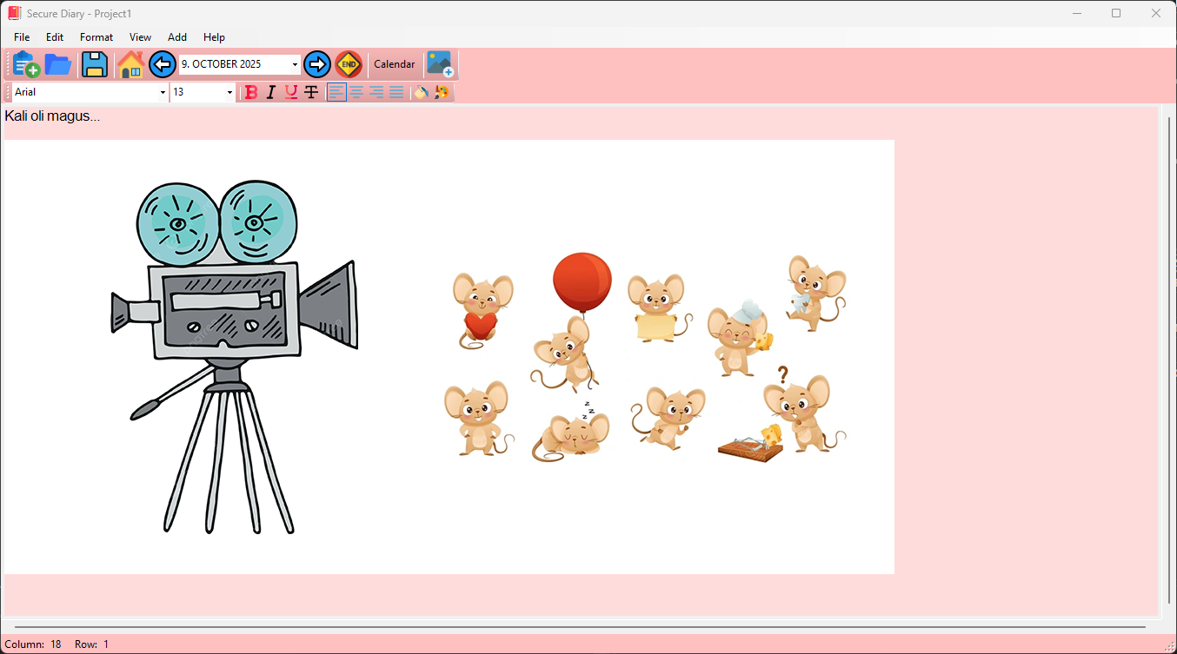
Task: Click the Calendar button
Action: 395,64
